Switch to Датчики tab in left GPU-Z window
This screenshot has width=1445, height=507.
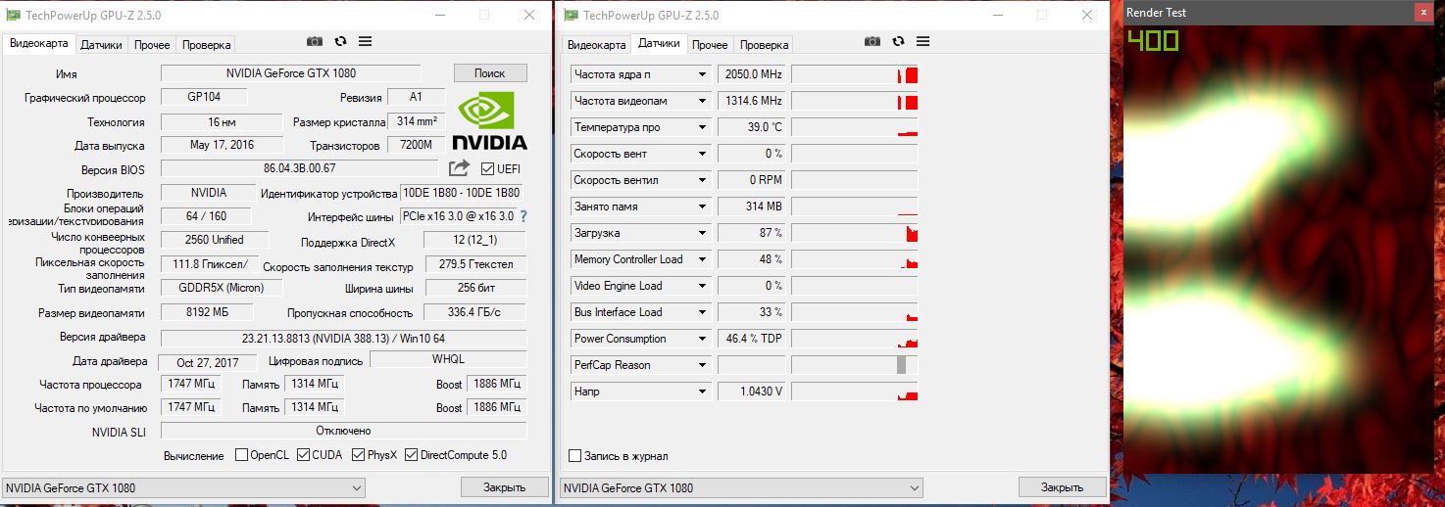coord(101,45)
